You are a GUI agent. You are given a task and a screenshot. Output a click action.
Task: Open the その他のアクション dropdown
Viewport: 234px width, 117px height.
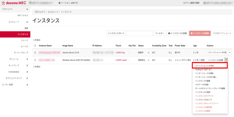click(222, 33)
